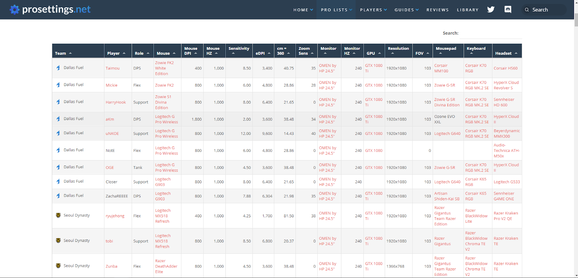Screen dimensions: 578x278
Task: Sort by Headset column
Action: pyautogui.click(x=507, y=51)
